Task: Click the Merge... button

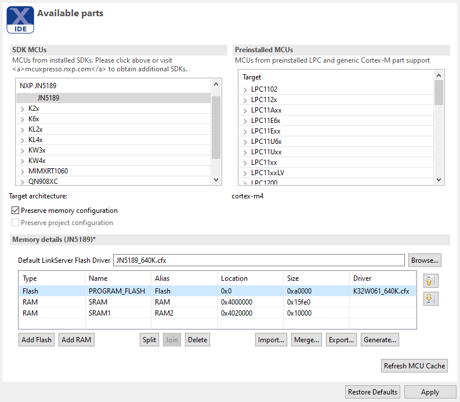Action: 306,340
